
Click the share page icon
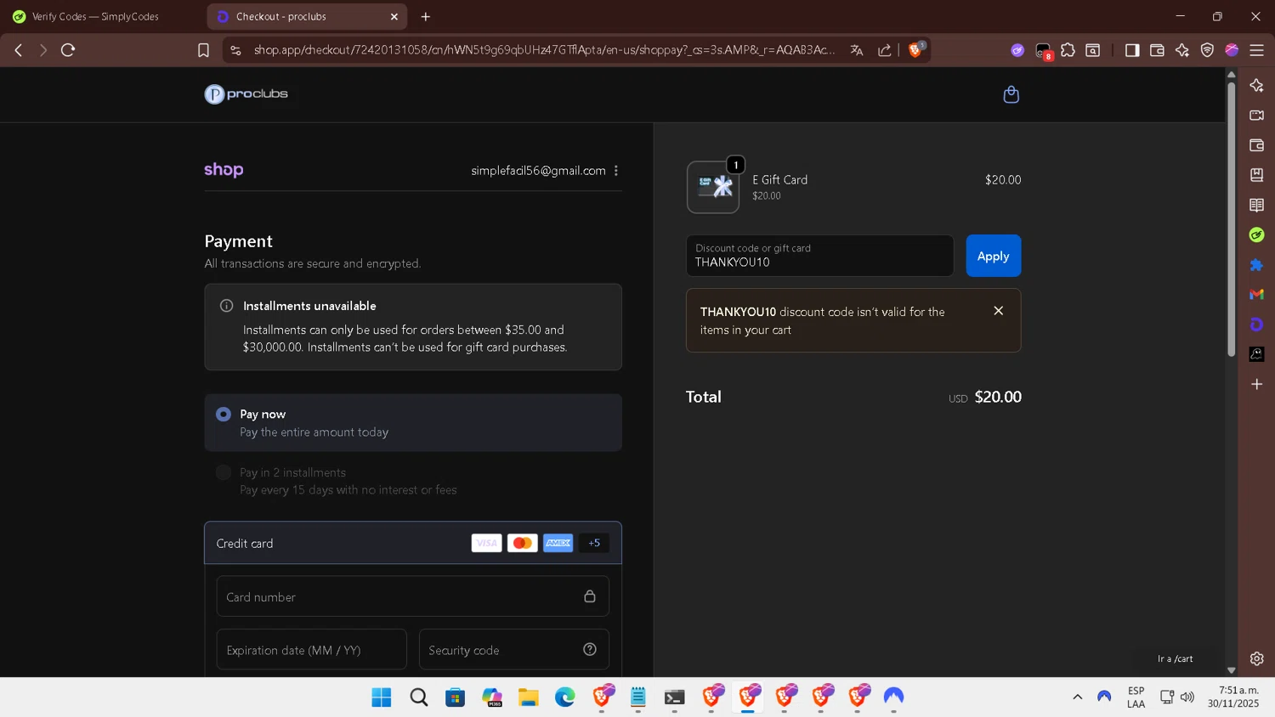click(885, 50)
